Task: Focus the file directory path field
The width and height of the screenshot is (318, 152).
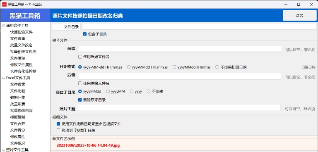Action: pyautogui.click(x=199, y=27)
